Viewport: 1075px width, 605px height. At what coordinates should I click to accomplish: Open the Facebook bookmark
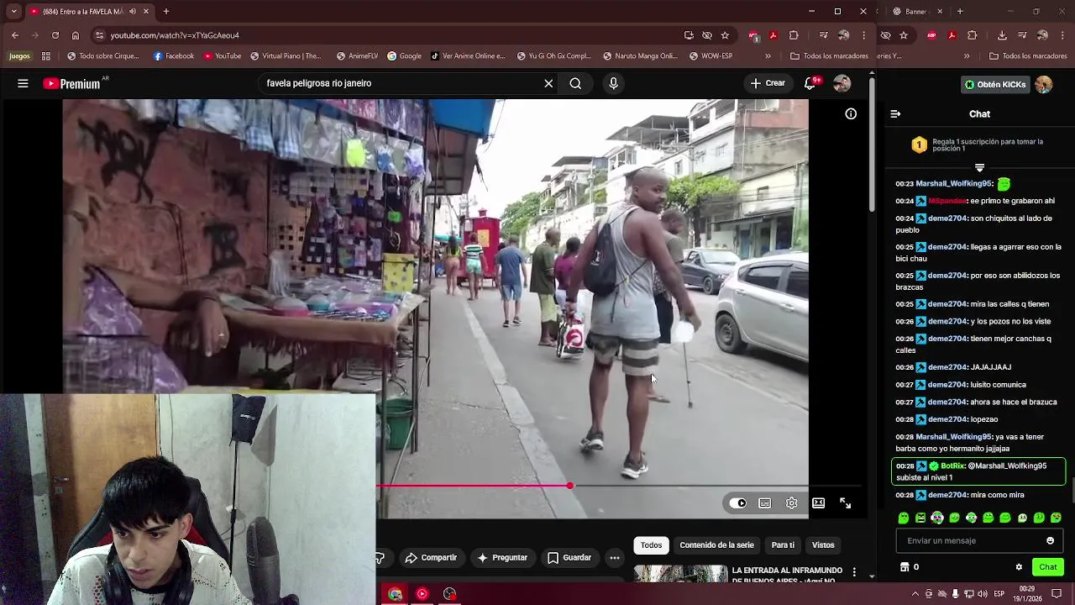(174, 56)
